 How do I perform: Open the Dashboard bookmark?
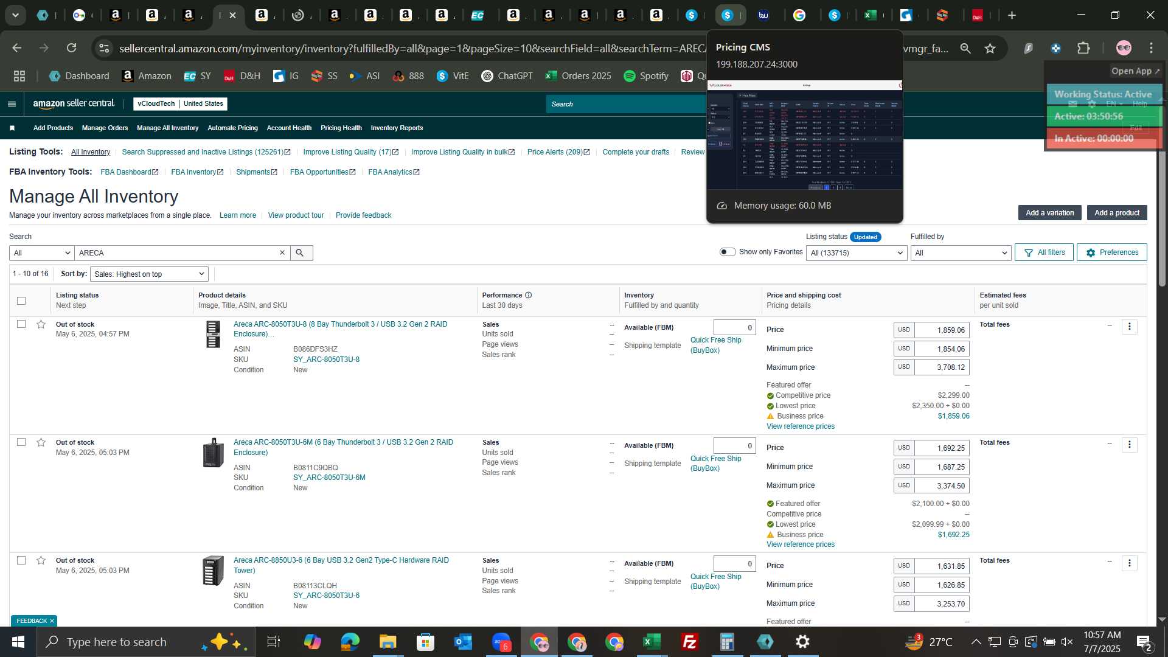[x=79, y=76]
